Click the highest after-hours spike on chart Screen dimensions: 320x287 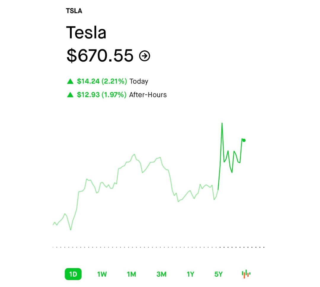[222, 123]
